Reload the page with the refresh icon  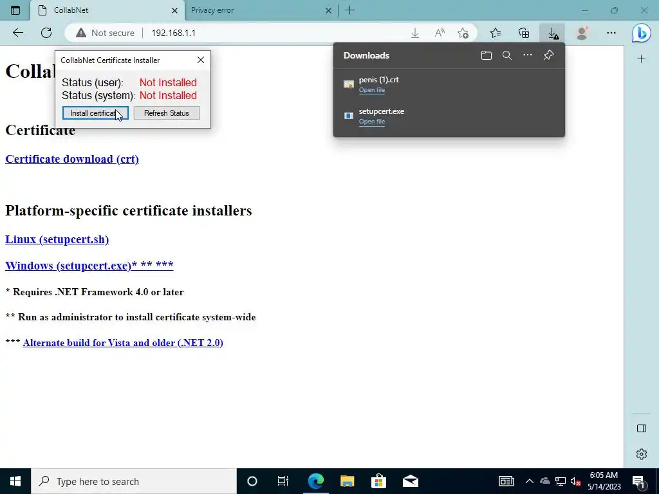coord(46,33)
